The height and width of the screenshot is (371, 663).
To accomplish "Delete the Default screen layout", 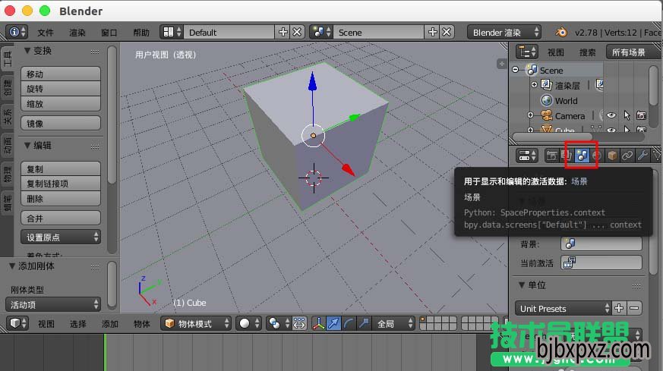I will (x=297, y=32).
